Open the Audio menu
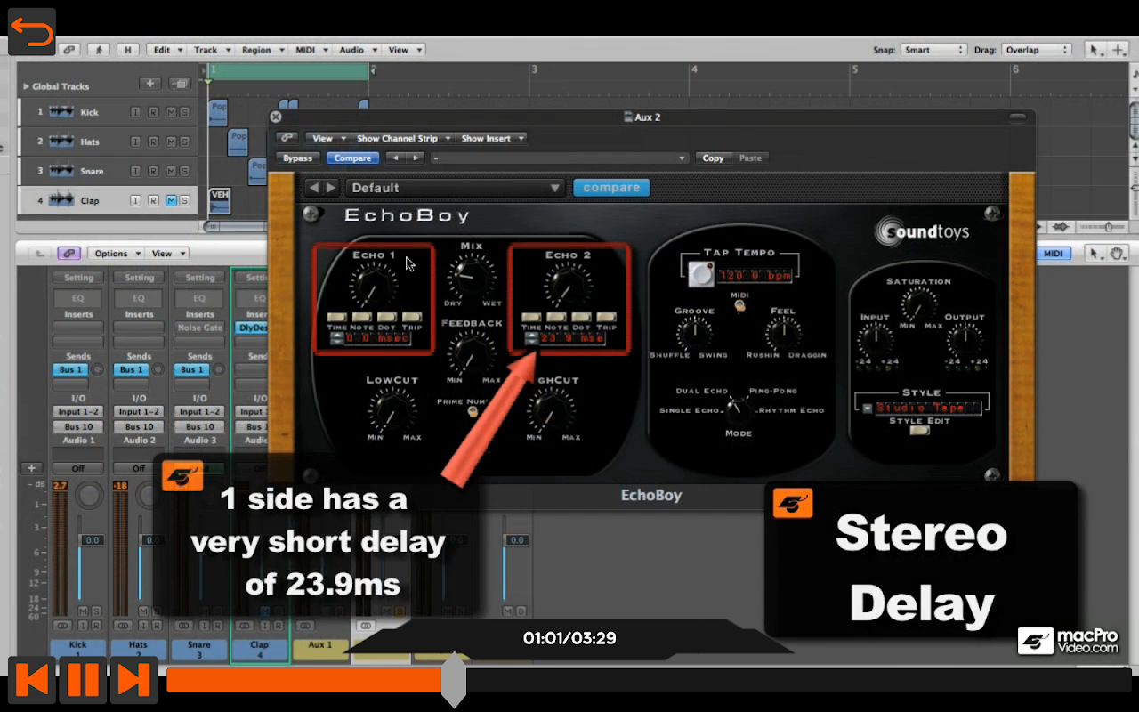 point(358,50)
